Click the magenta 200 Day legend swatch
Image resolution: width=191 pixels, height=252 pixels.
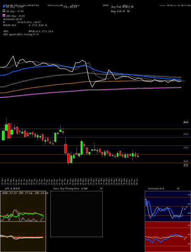coord(4,16)
